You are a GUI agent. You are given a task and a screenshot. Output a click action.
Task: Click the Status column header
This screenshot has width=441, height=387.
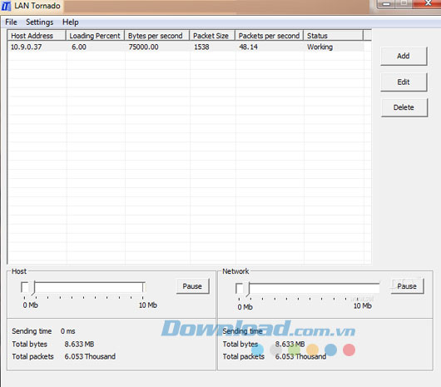334,36
